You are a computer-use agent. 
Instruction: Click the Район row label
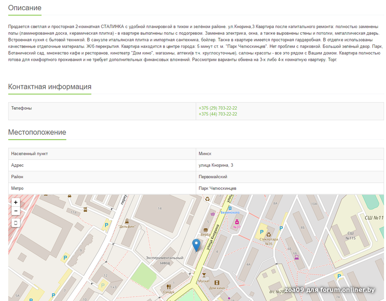[17, 177]
